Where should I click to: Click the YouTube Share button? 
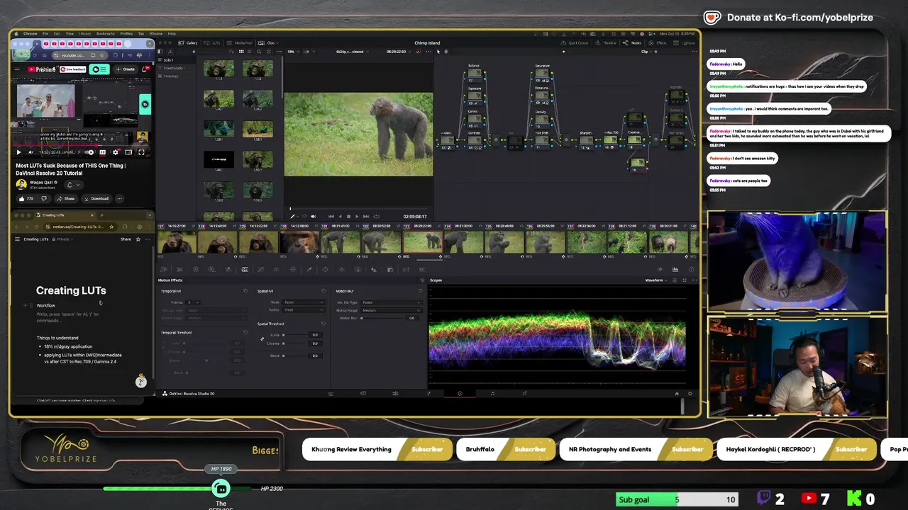pyautogui.click(x=66, y=198)
